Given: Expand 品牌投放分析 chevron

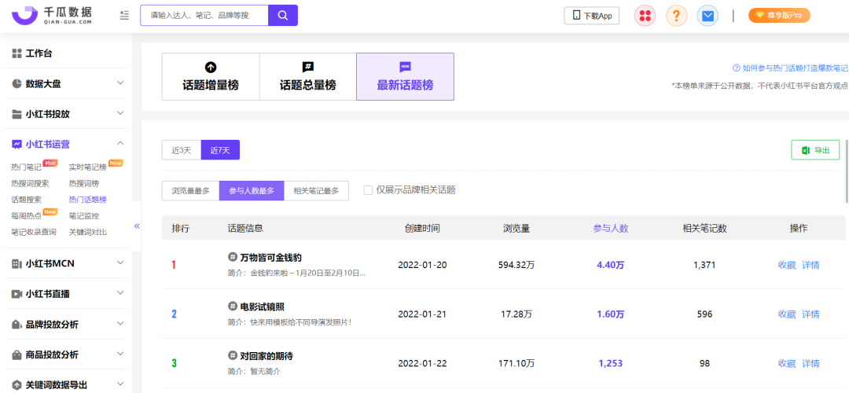Looking at the screenshot, I should tap(120, 324).
